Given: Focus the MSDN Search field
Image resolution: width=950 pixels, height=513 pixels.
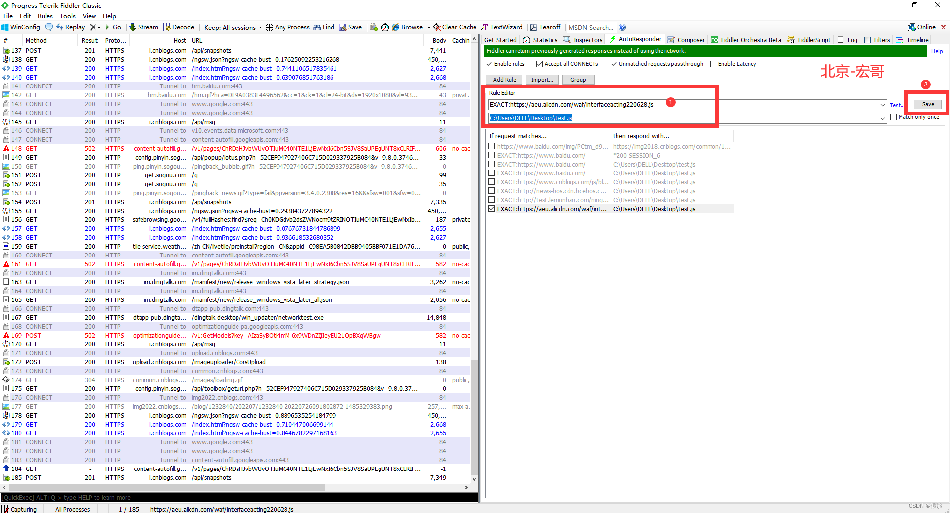Looking at the screenshot, I should coord(591,28).
